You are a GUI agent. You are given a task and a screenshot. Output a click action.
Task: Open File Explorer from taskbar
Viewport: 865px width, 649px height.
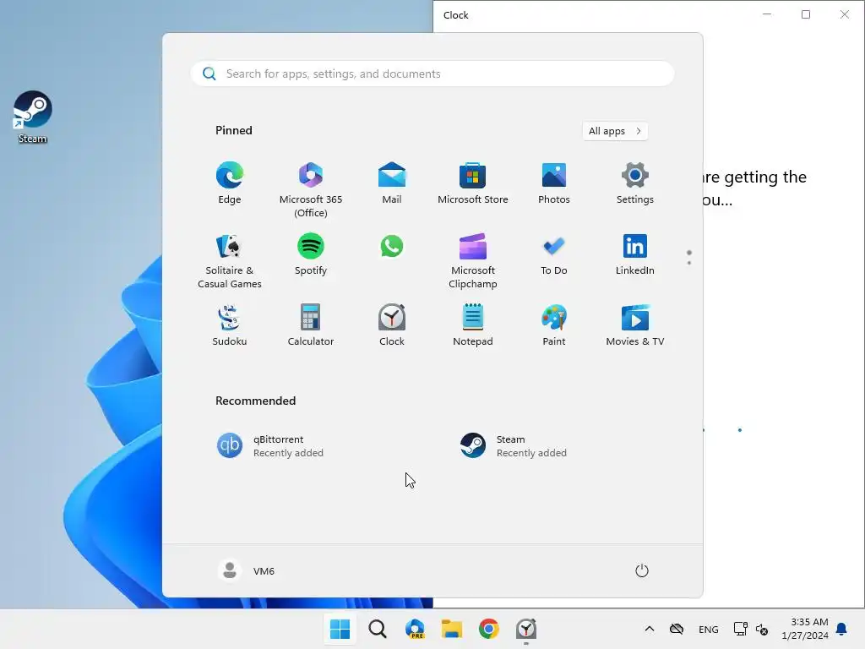click(x=452, y=629)
